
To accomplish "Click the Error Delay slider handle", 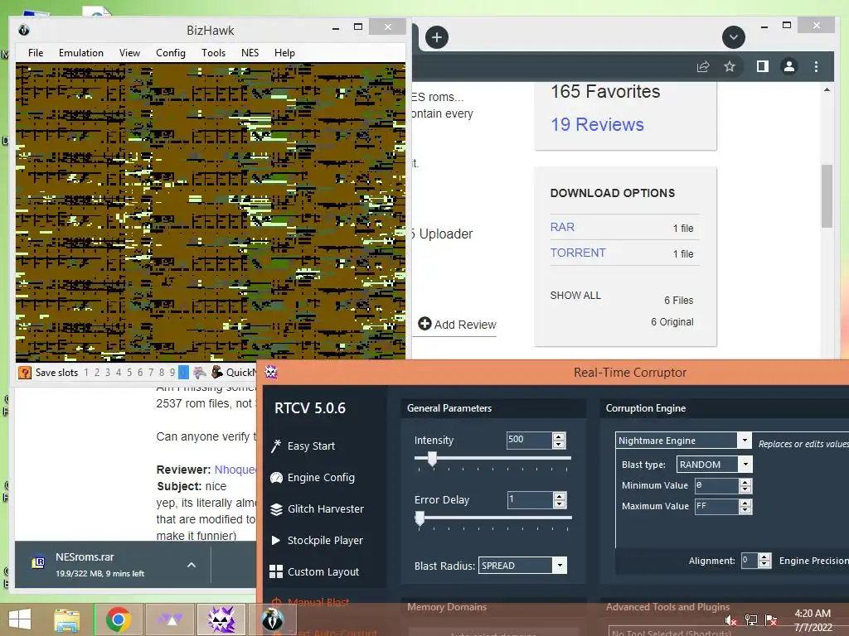I will point(420,518).
